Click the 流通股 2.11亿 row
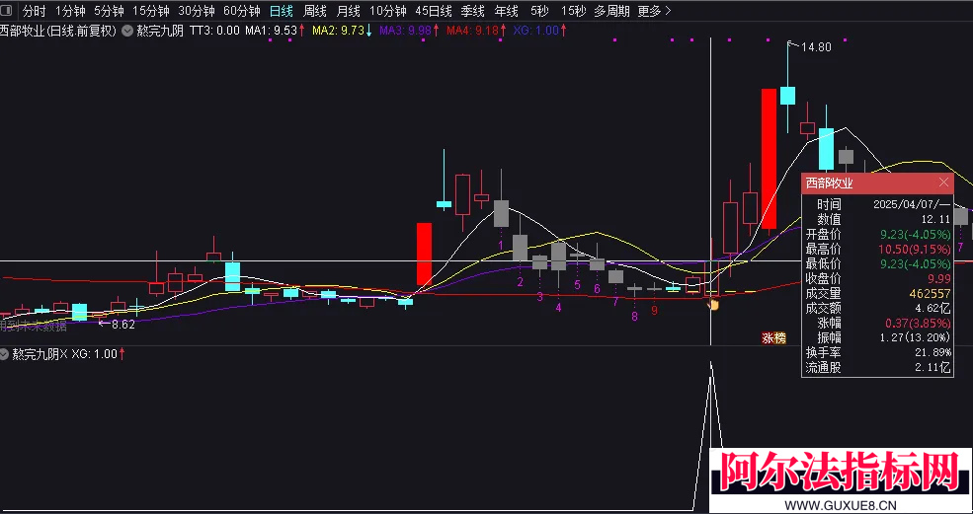Image resolution: width=973 pixels, height=514 pixels. 877,368
